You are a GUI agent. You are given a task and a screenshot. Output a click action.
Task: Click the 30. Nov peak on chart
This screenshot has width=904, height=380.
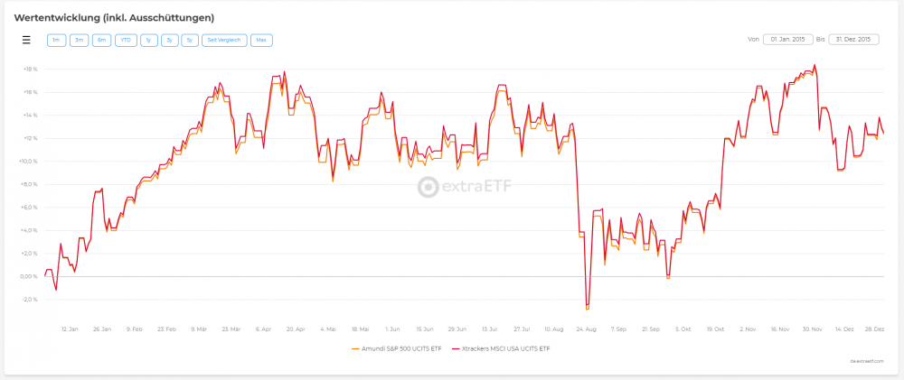click(x=815, y=65)
